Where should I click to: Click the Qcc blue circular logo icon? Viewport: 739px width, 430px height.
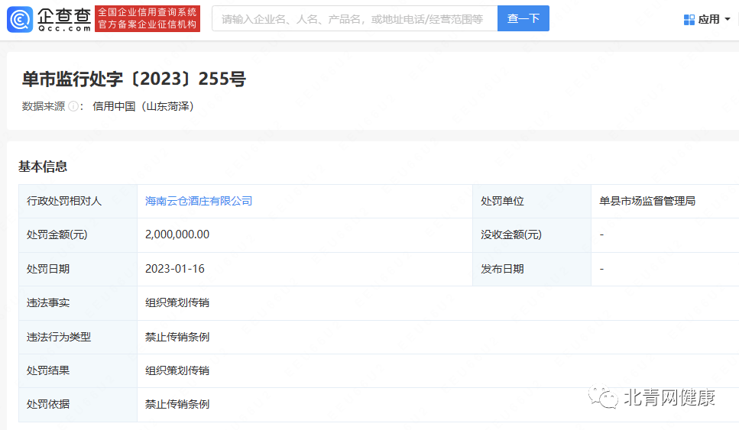pyautogui.click(x=21, y=18)
